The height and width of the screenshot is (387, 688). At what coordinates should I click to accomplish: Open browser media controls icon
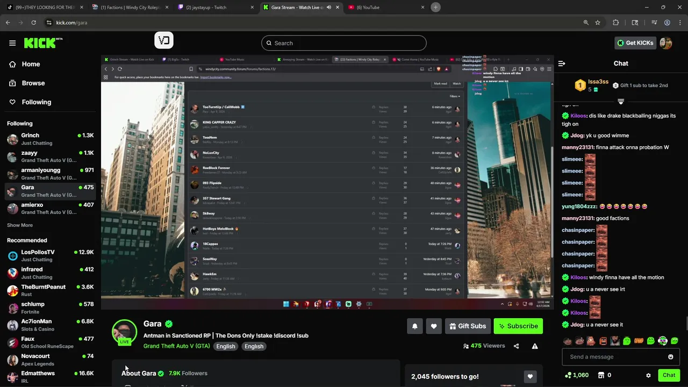[x=654, y=23]
